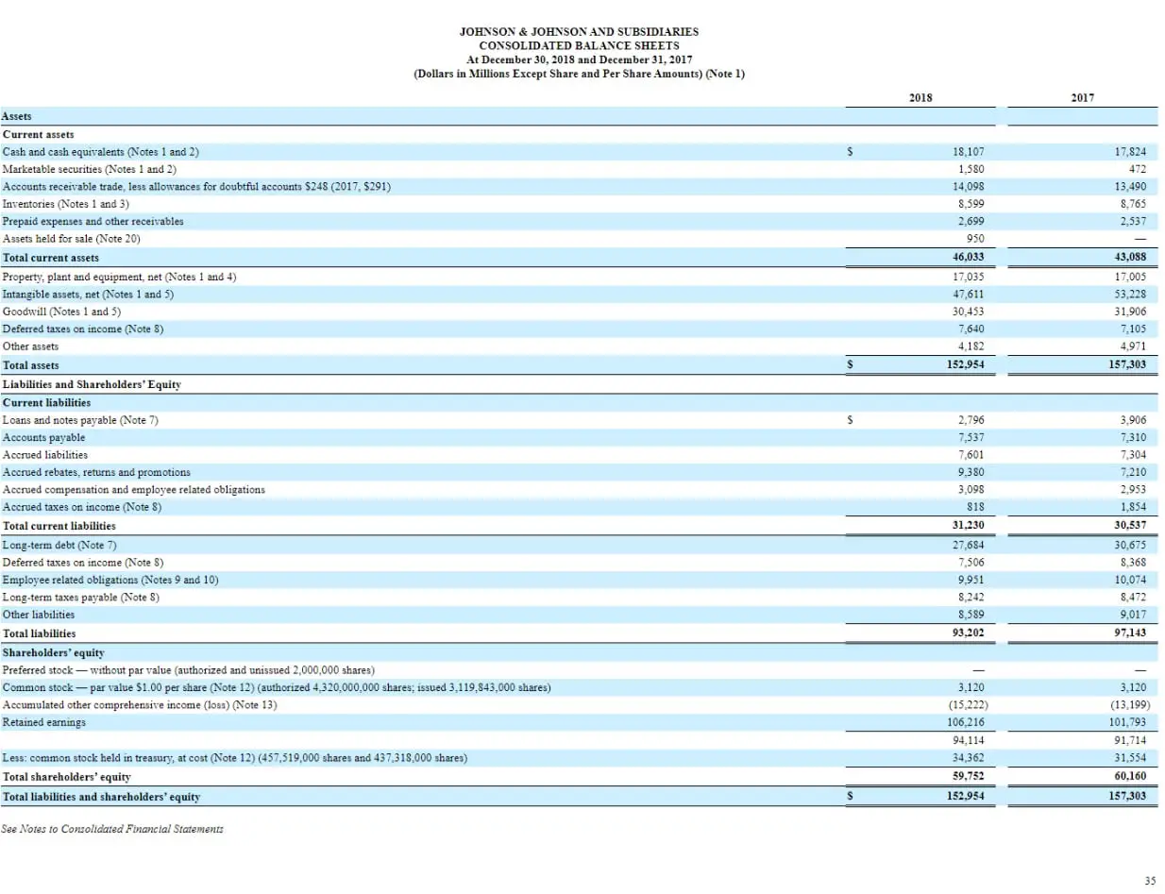Click the prepaid expenses value 2,699
Image resolution: width=1165 pixels, height=894 pixels.
pos(971,221)
